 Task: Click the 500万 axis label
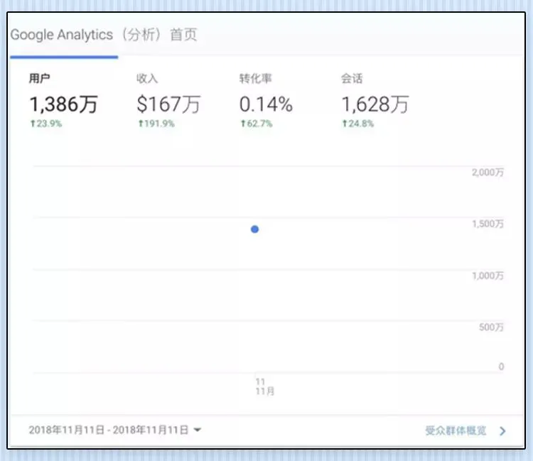491,327
